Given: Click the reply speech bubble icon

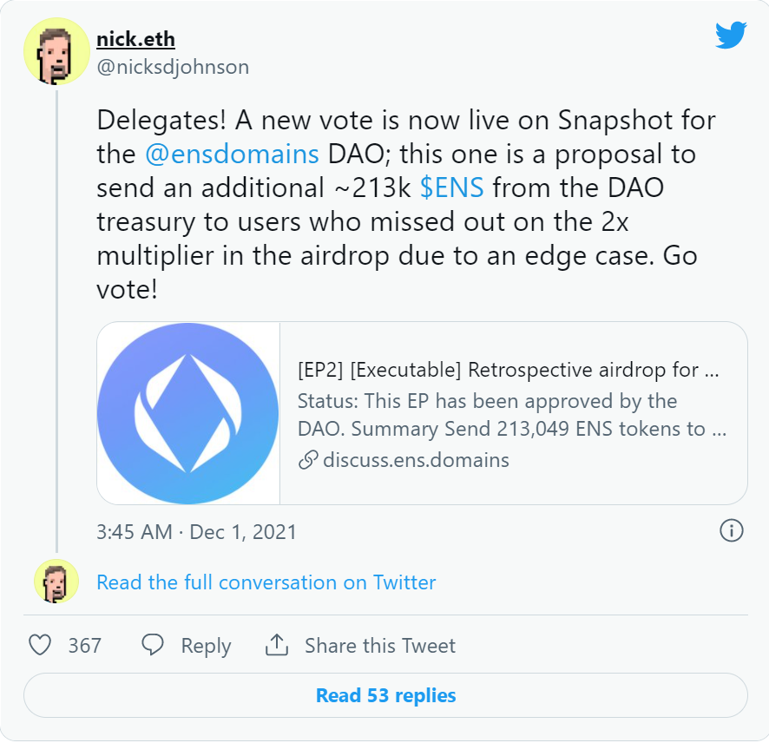Looking at the screenshot, I should click(153, 644).
